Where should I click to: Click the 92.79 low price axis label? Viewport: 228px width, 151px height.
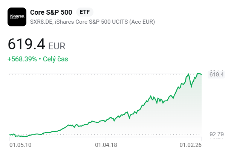coord(217,134)
